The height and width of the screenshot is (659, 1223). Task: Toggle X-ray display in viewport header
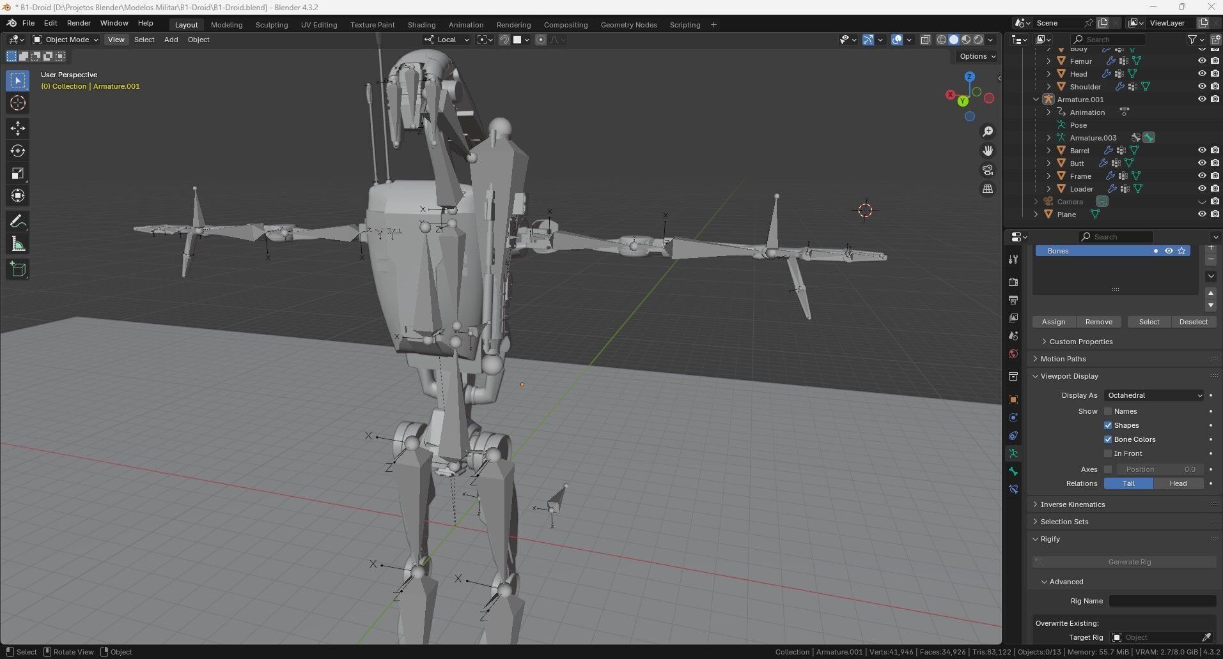tap(925, 40)
